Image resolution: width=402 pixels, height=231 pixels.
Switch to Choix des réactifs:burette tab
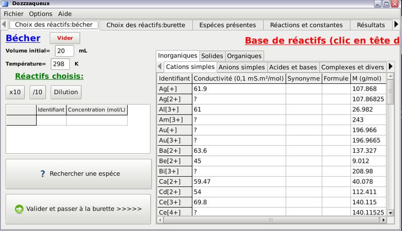coord(146,25)
